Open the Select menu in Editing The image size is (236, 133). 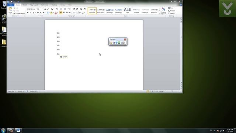point(171,14)
